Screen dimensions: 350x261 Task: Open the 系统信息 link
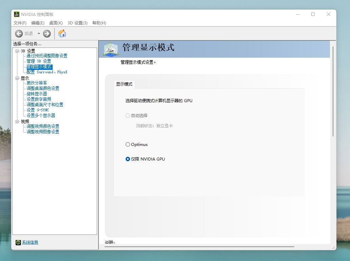tap(30, 242)
